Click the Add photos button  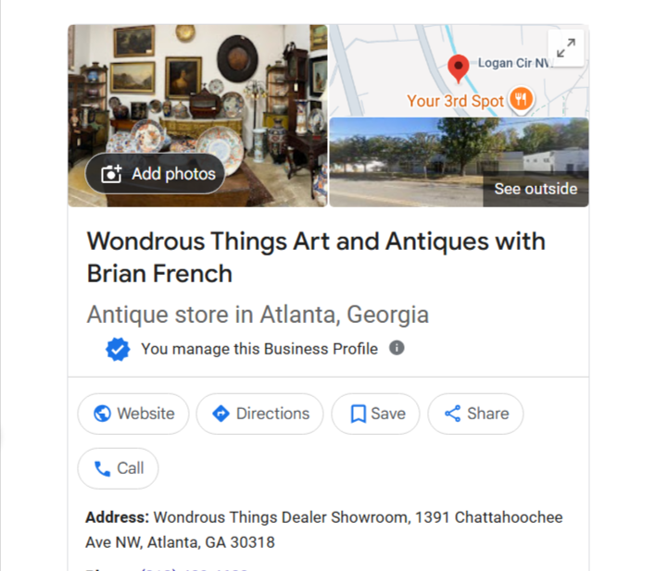point(155,174)
